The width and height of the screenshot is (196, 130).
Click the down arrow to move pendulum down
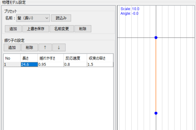click(x=59, y=47)
